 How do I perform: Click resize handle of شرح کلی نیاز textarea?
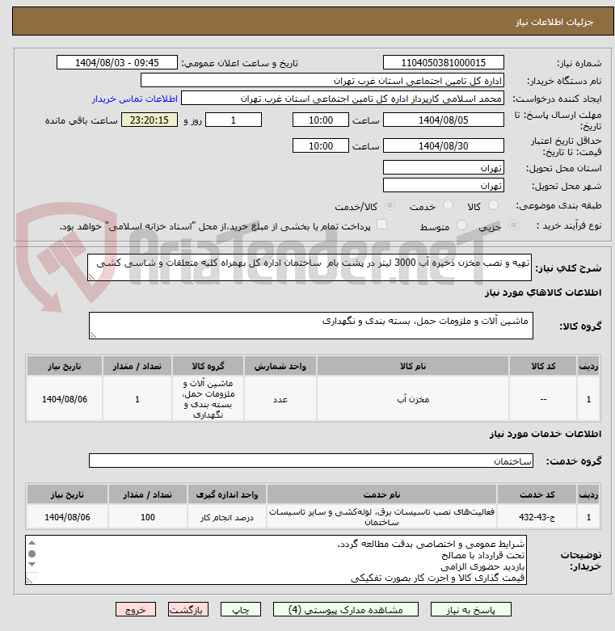point(91,277)
